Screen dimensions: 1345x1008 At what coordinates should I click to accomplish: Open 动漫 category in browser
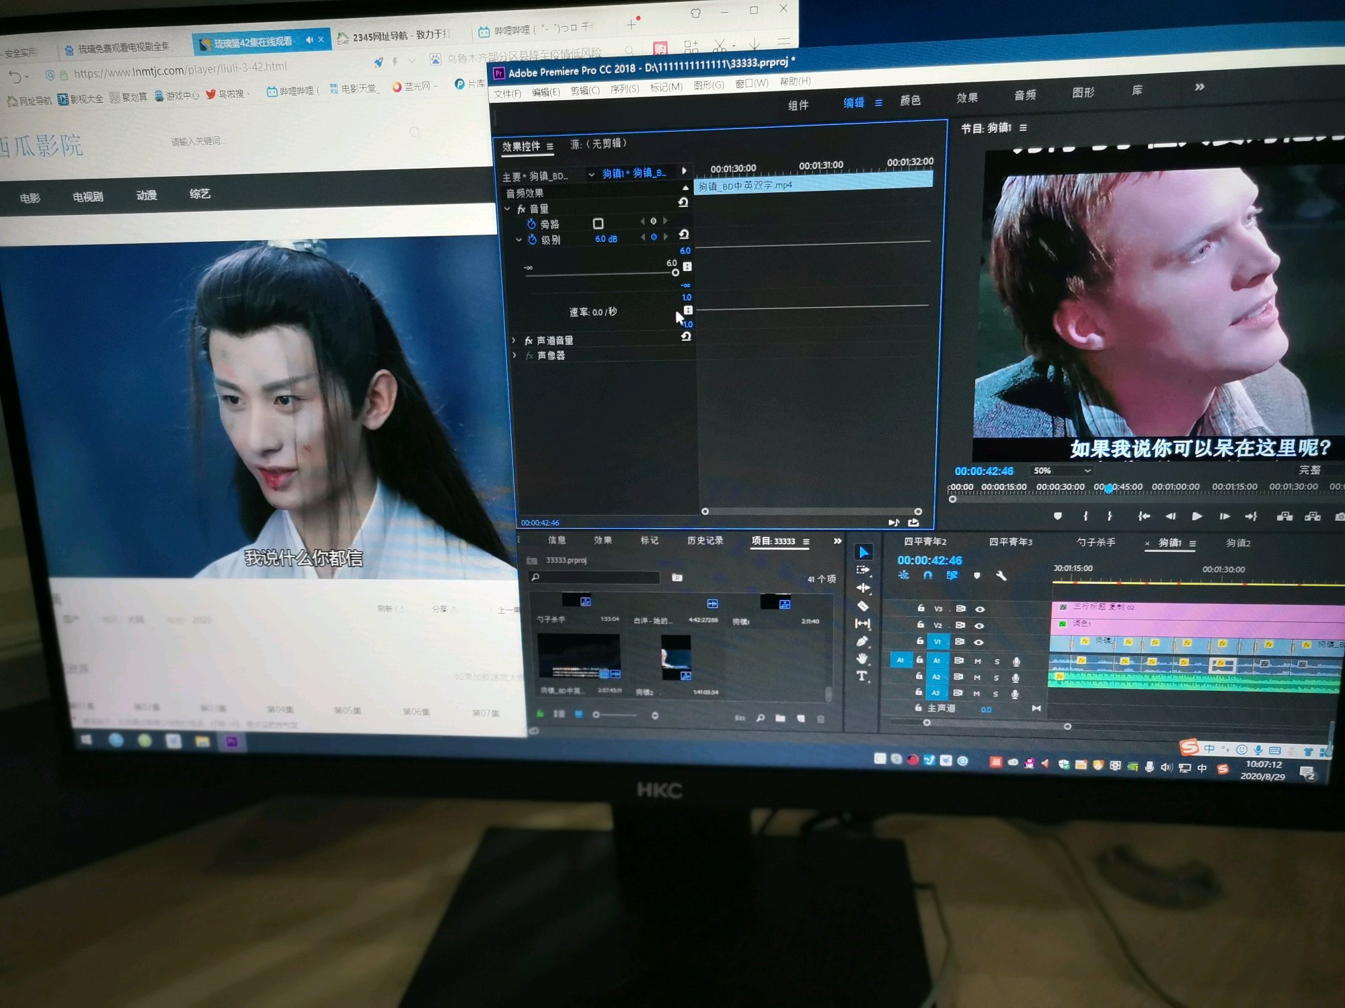point(147,196)
